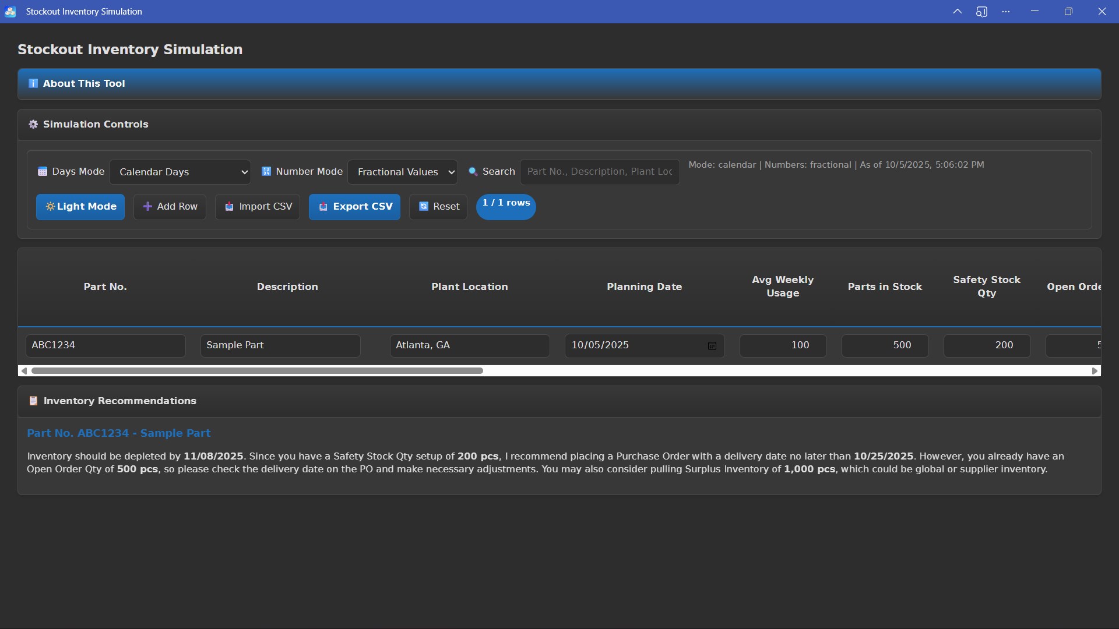The width and height of the screenshot is (1119, 629).
Task: Click the cast icon in the title bar
Action: click(981, 12)
